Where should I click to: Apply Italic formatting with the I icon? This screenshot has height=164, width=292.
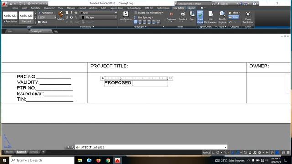[x=71, y=13]
